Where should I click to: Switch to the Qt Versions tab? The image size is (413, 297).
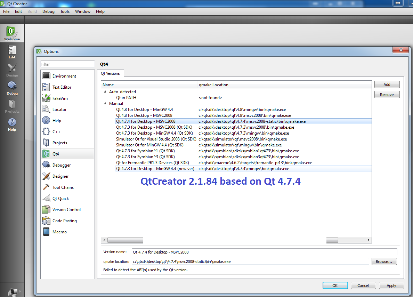pyautogui.click(x=111, y=73)
